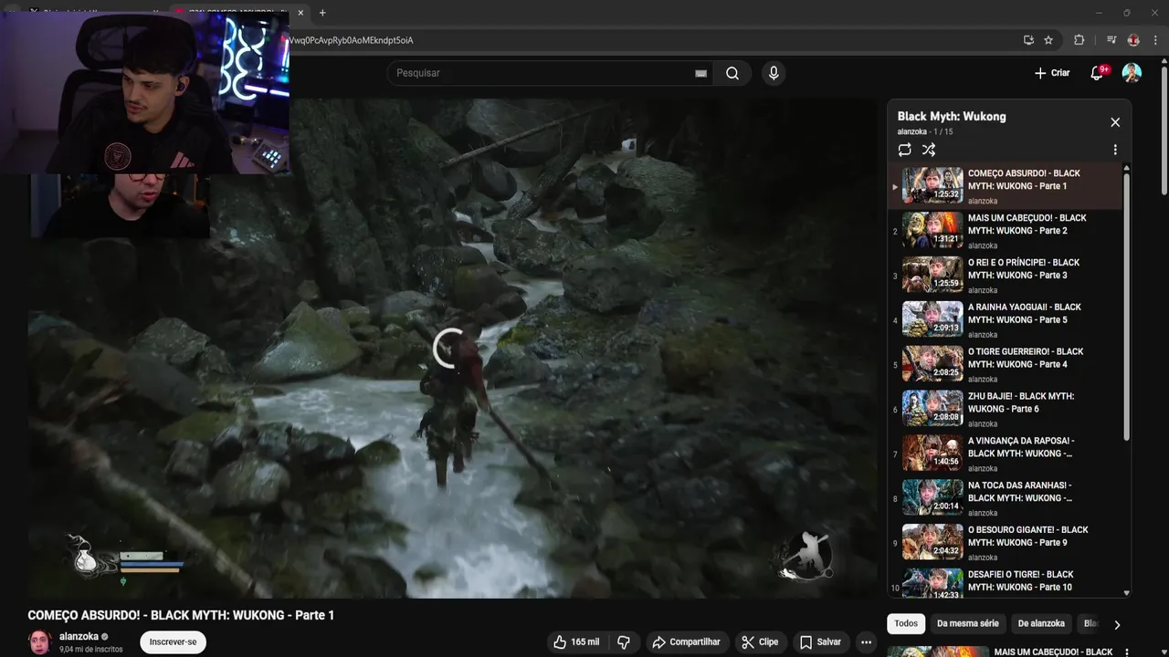The height and width of the screenshot is (657, 1169).
Task: Click the video player to pause
Action: pos(452,348)
